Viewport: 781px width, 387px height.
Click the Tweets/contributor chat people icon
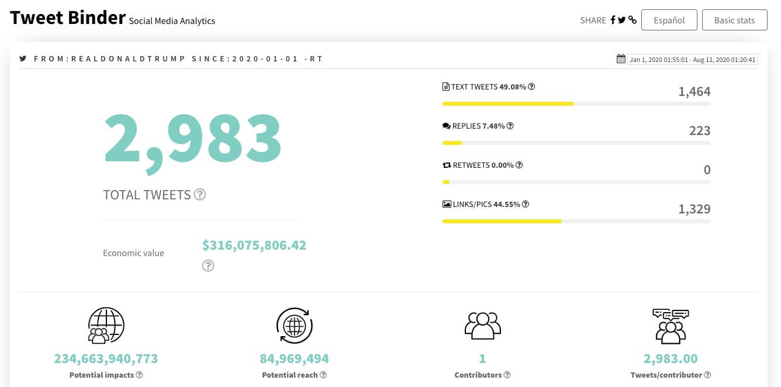671,326
